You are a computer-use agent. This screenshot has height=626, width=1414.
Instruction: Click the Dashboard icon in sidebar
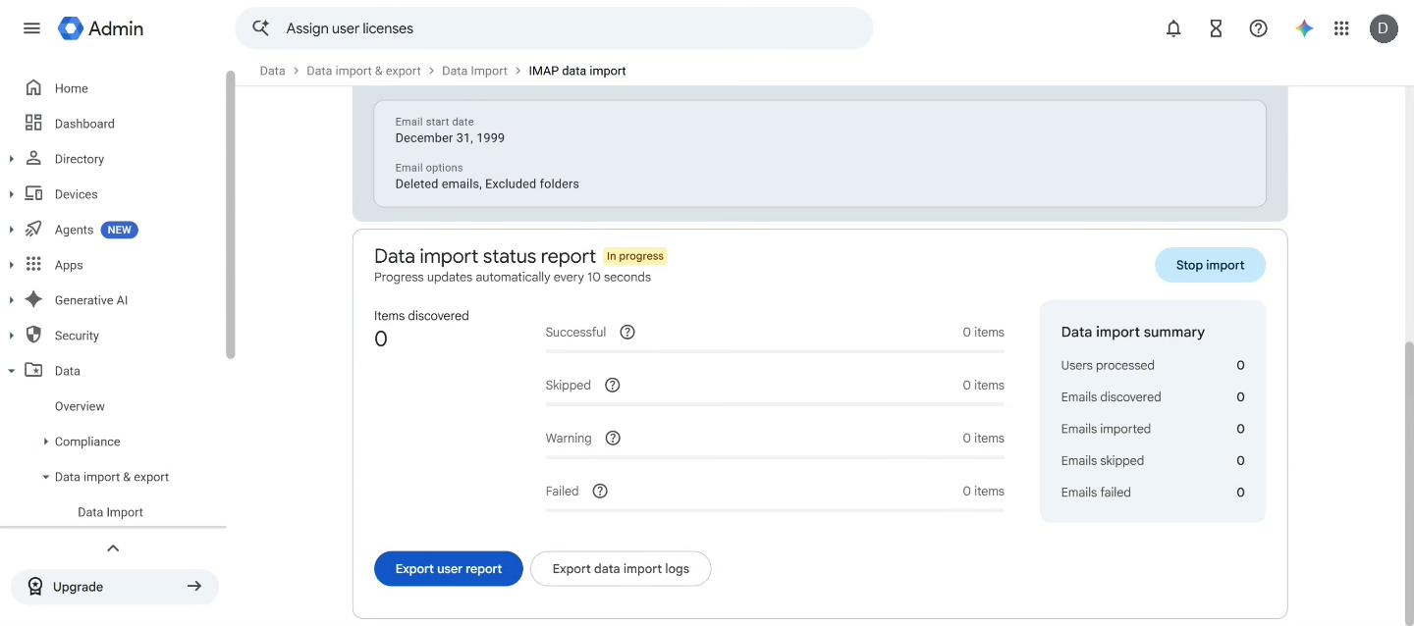33,123
